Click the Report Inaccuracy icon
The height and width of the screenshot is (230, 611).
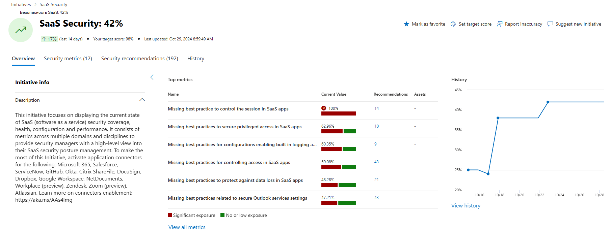coord(500,24)
